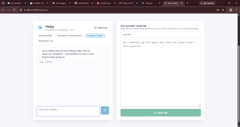Grab the text area resize handle

pos(200,105)
